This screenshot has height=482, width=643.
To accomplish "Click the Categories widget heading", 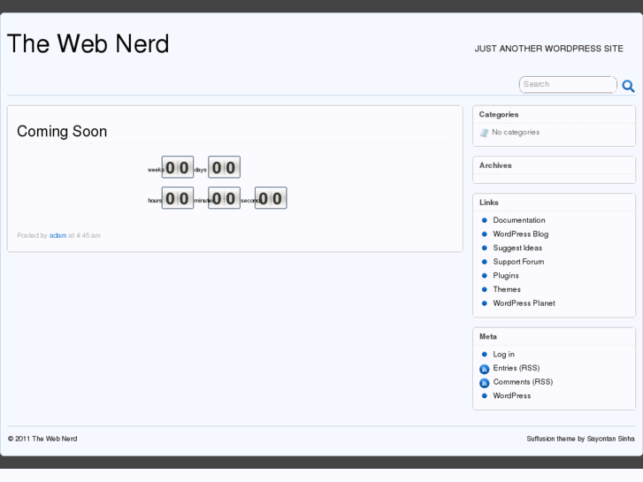I will click(499, 114).
